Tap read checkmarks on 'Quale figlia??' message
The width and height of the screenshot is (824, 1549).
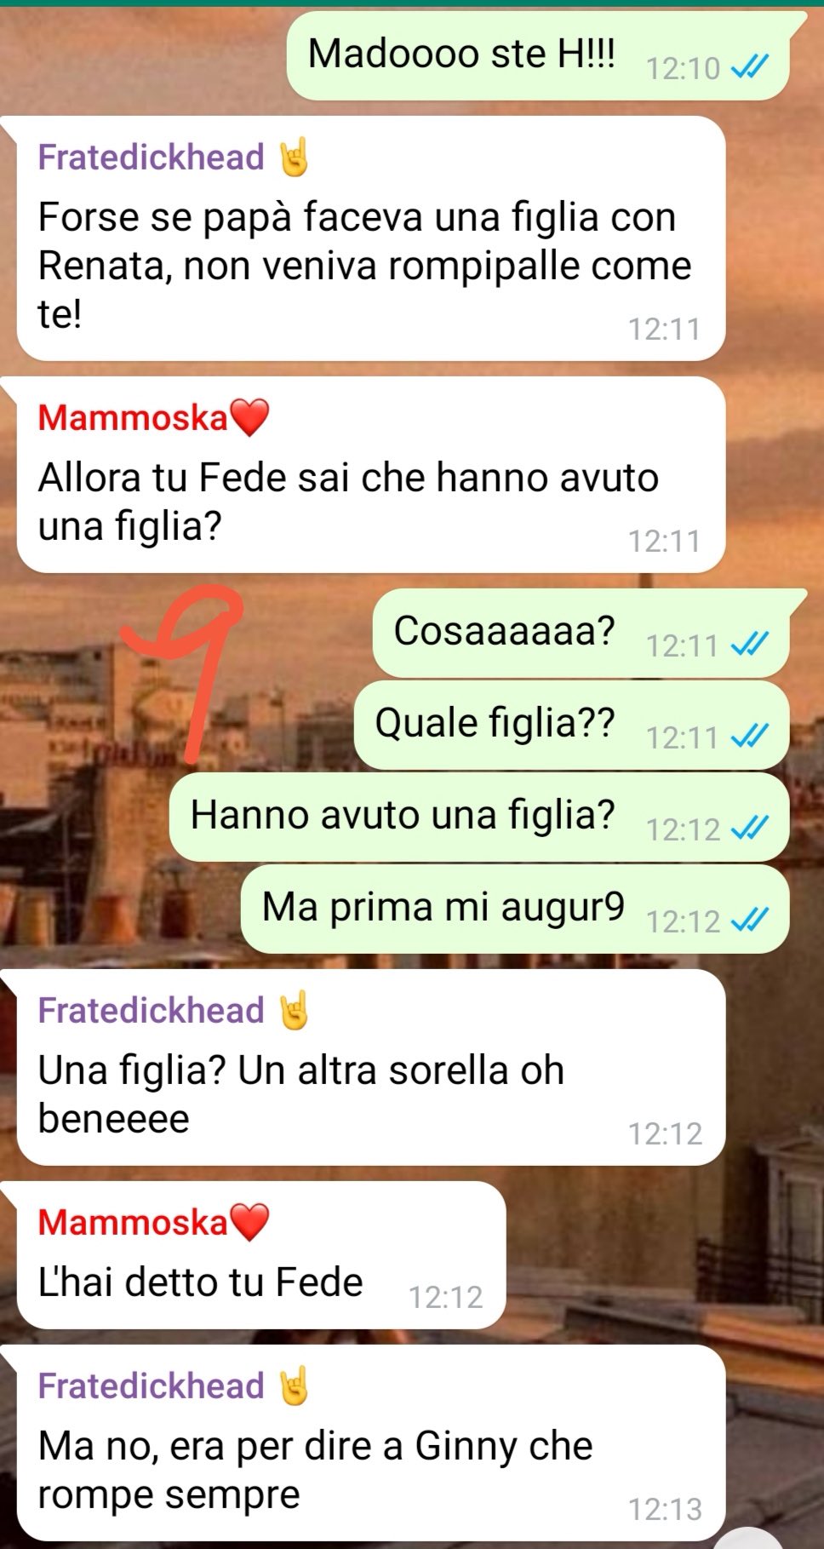(x=750, y=737)
